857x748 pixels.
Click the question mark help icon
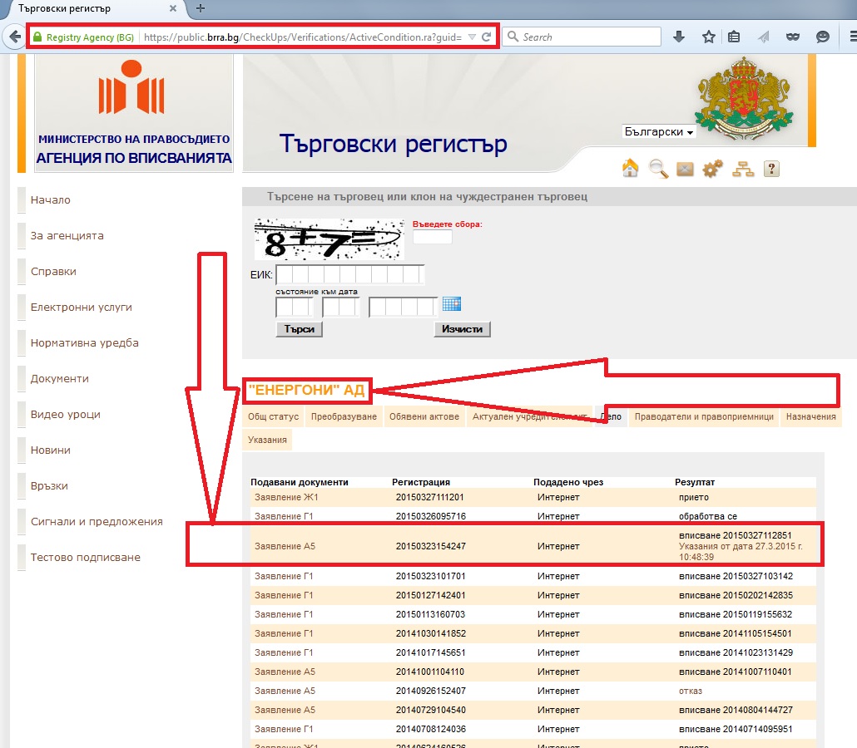(x=771, y=170)
